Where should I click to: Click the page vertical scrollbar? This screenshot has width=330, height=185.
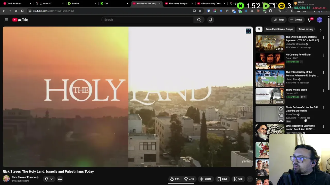point(329,54)
